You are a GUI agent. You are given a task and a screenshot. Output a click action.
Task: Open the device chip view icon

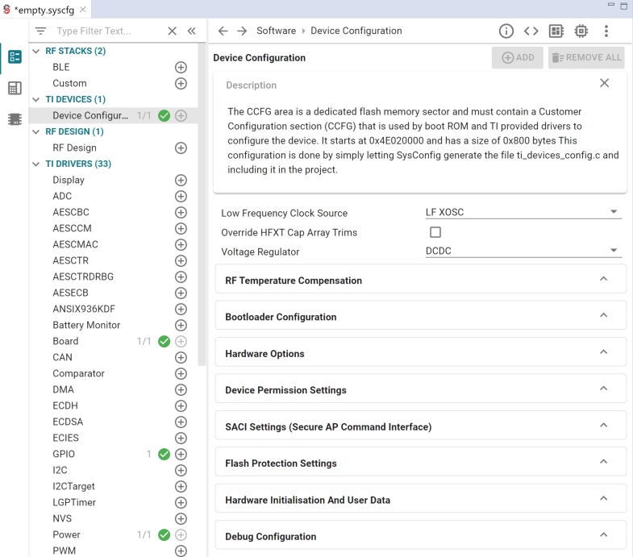tap(581, 31)
